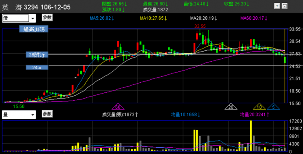Click the 30.54 price axis label
Screen dimensions: 303x154
coord(295,41)
